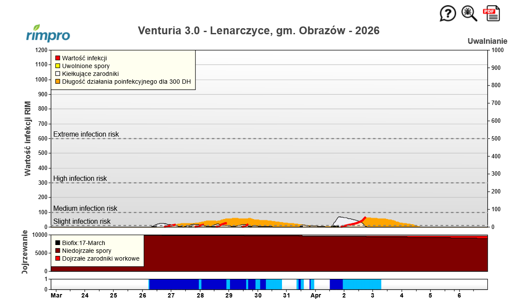Image resolution: width=512 pixels, height=304 pixels.
Task: Select the '31' date tick on timeline
Action: click(x=286, y=296)
